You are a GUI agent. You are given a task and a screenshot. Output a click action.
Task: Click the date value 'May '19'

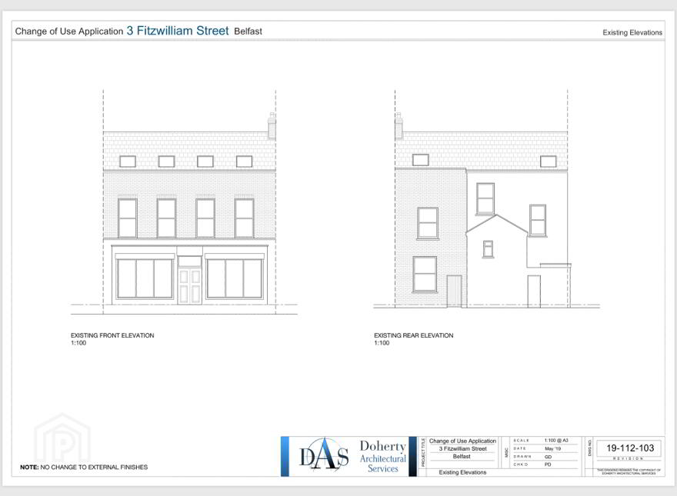click(x=552, y=448)
